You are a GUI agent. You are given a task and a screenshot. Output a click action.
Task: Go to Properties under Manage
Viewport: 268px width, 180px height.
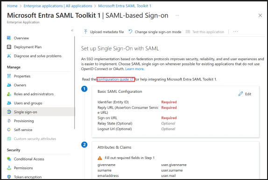tap(22, 76)
